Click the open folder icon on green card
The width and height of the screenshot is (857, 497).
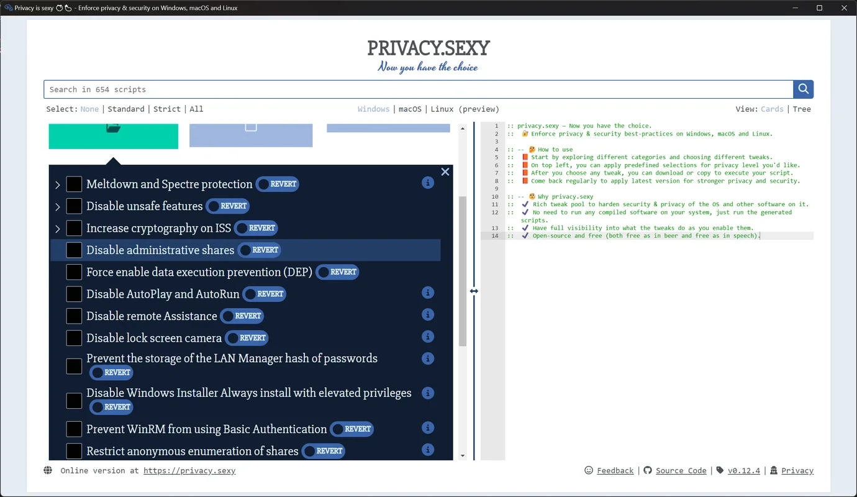[113, 127]
